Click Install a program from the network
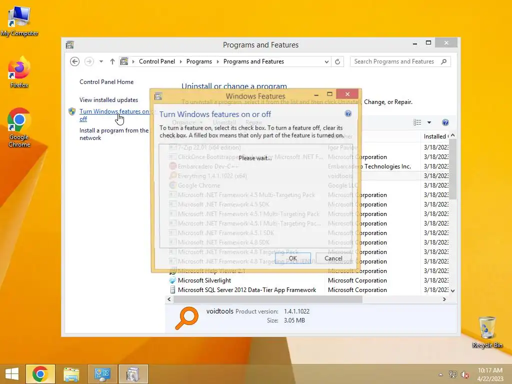 [x=114, y=134]
